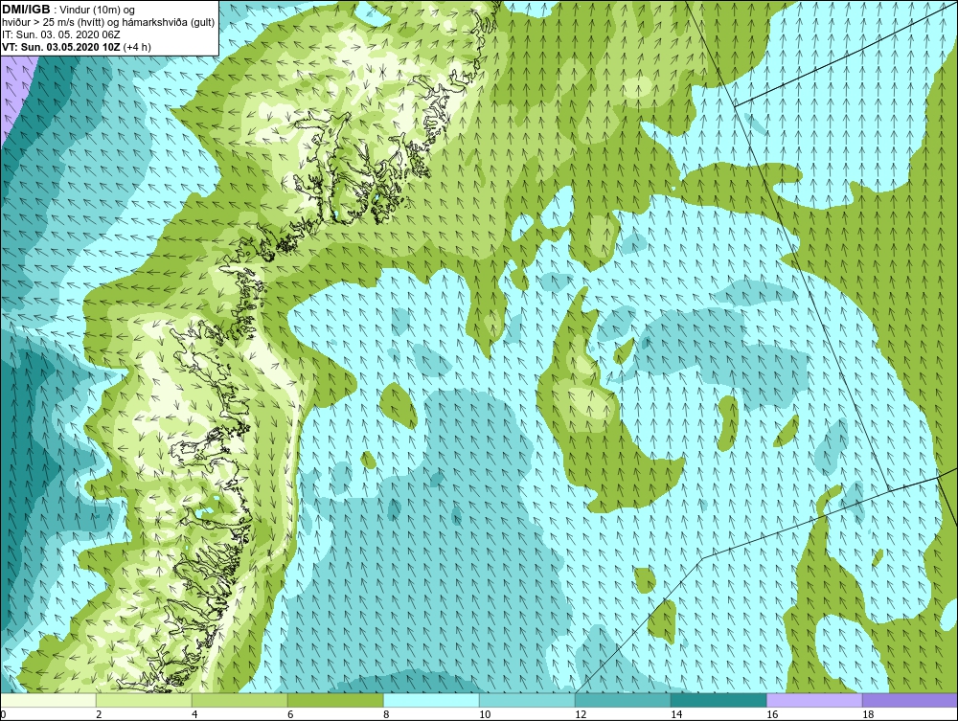Click the "(+4 h)" forecast offset text
This screenshot has height=721, width=958.
click(137, 47)
